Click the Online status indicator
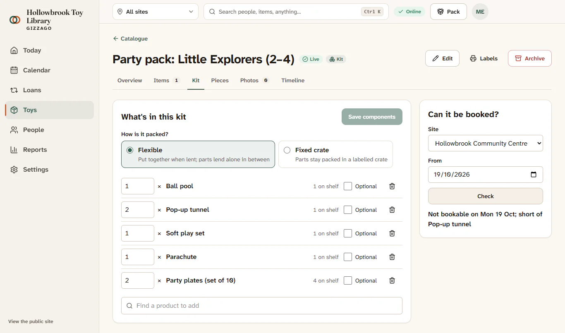This screenshot has width=565, height=333. [x=409, y=12]
